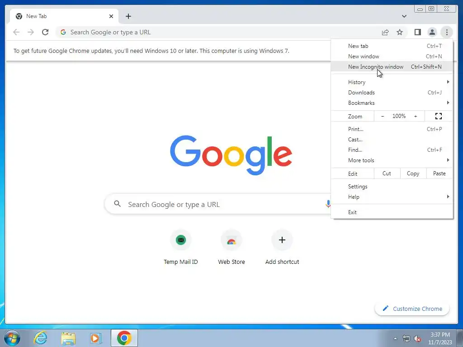
Task: Select New Incognito window menu item
Action: (392, 67)
